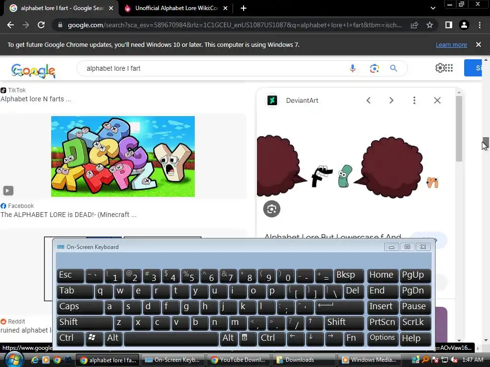
Task: Open Minecraft alphabet letters thumbnail
Action: 123,156
